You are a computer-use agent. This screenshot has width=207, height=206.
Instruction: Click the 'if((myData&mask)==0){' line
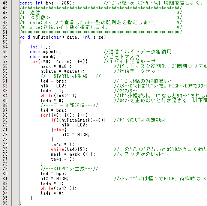pos(78,120)
